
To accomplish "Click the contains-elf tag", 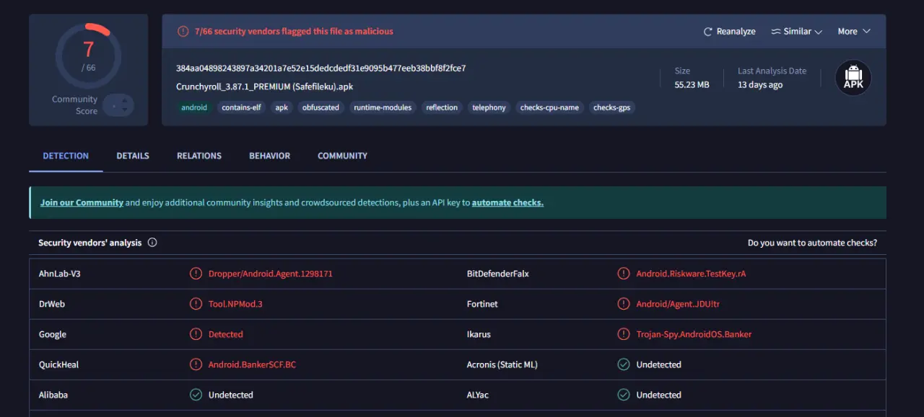I will (241, 107).
